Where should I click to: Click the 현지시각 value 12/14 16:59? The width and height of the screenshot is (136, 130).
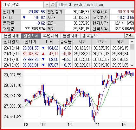pos(124,23)
